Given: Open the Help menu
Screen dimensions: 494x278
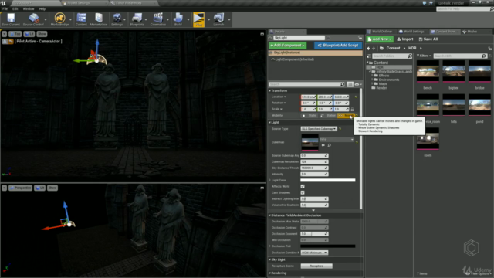Looking at the screenshot, I should pyautogui.click(x=42, y=8).
